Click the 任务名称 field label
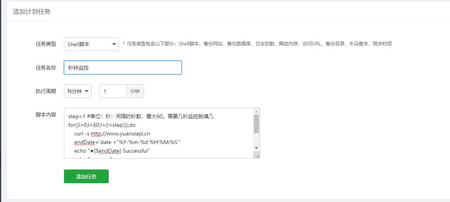The width and height of the screenshot is (450, 202). (46, 68)
